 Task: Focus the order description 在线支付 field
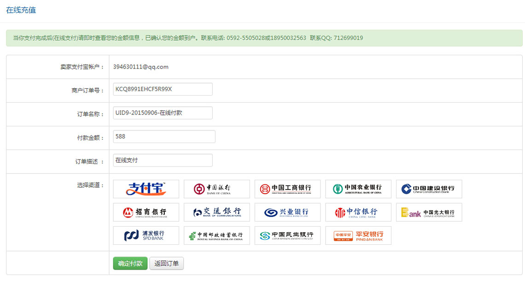(163, 160)
